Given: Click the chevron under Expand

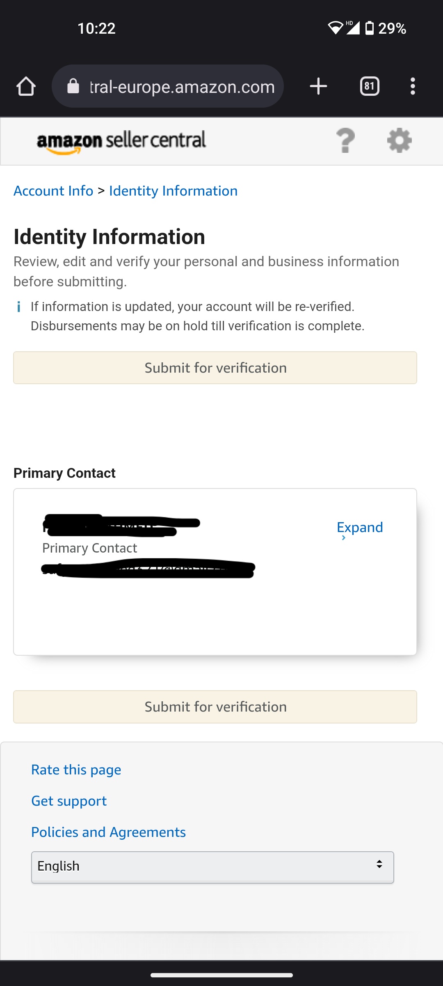Looking at the screenshot, I should 344,538.
